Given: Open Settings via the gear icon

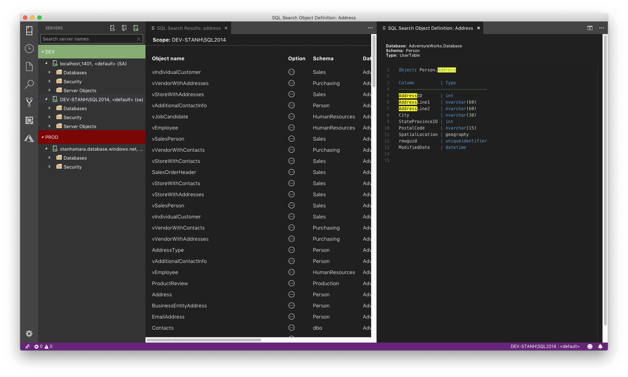Looking at the screenshot, I should (29, 334).
